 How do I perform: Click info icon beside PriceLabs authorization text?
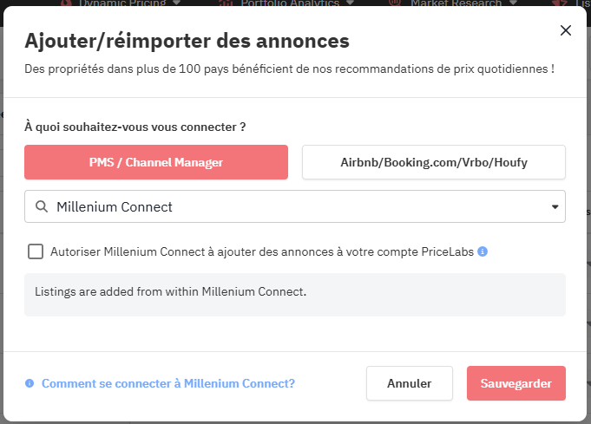pos(483,251)
